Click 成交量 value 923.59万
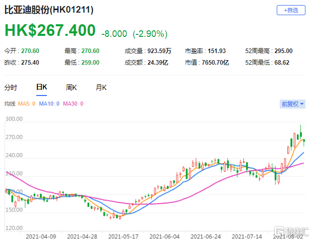The image size is (312, 240). point(159,51)
